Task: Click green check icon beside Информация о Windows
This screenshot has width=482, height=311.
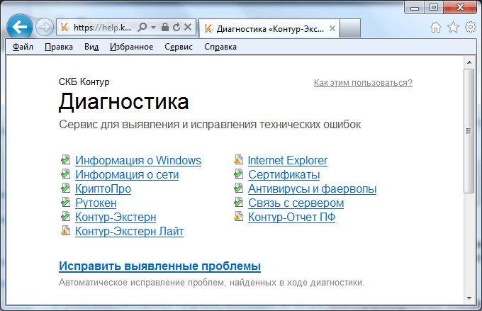Action: (65, 159)
